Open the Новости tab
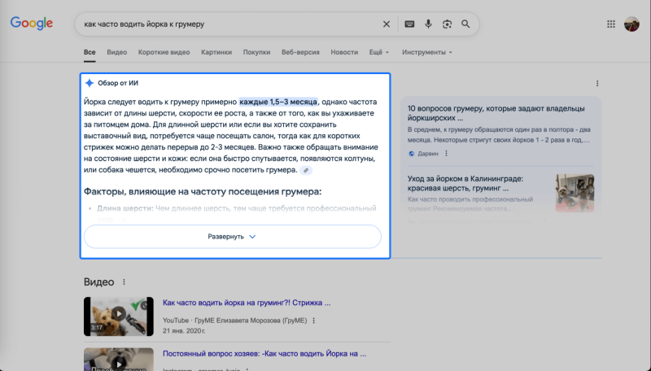The height and width of the screenshot is (371, 651). coord(344,52)
